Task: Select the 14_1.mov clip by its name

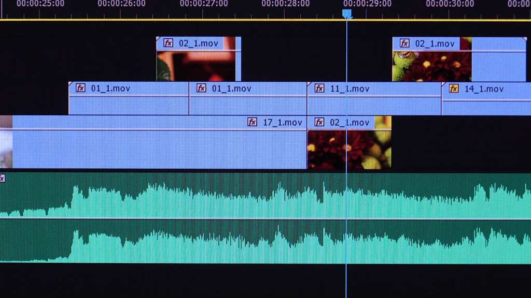Action: [x=483, y=89]
